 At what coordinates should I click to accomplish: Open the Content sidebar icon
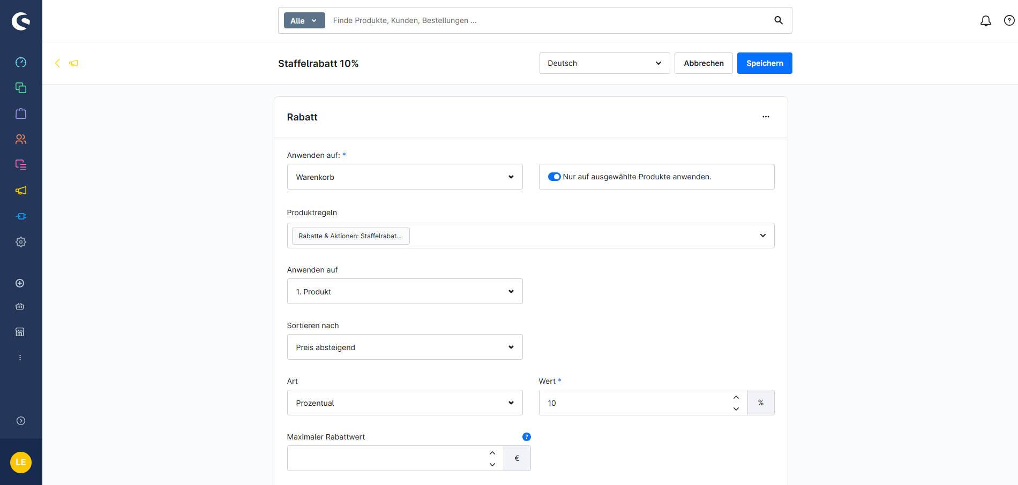(x=21, y=165)
